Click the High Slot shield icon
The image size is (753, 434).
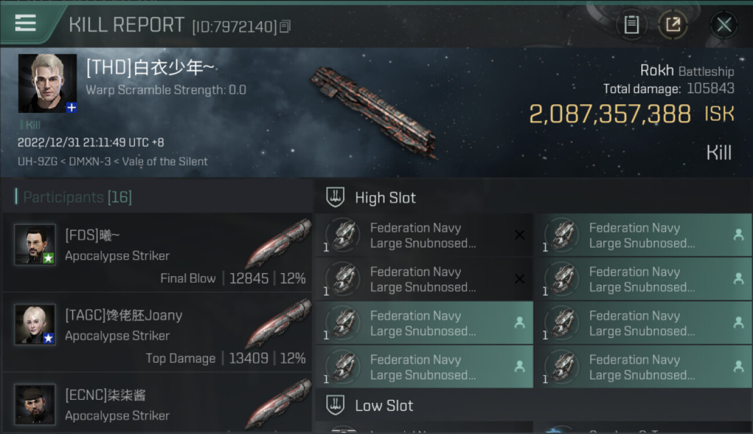point(336,198)
